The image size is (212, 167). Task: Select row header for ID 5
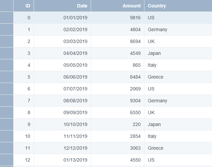tap(7, 77)
